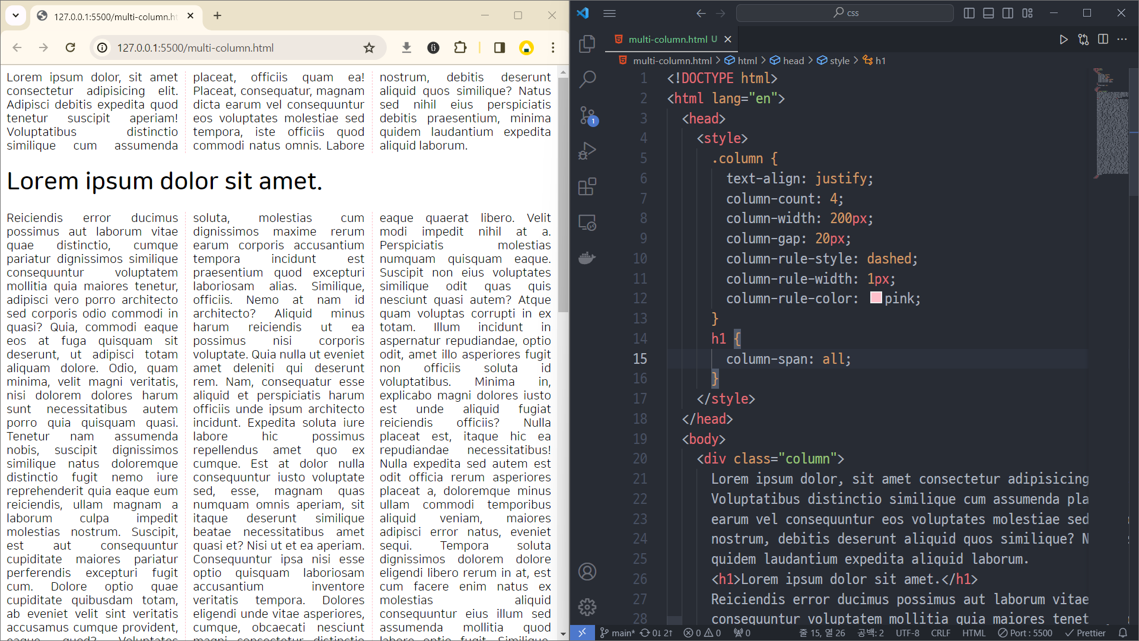The height and width of the screenshot is (641, 1139).
Task: Split the editor to the right
Action: click(1103, 39)
